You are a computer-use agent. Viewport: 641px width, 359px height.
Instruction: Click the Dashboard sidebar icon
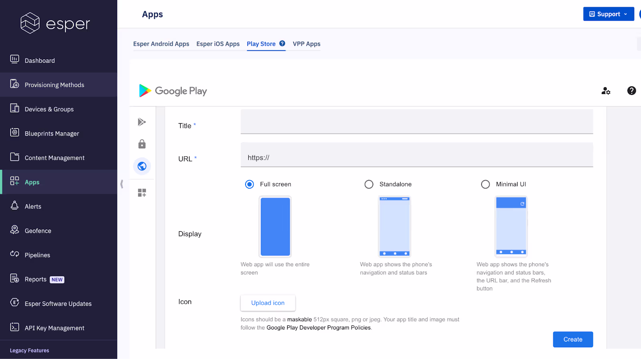(14, 60)
